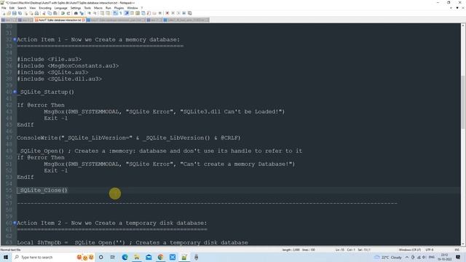
Task: Open Microsoft Edge from the taskbar
Action: tap(125, 257)
